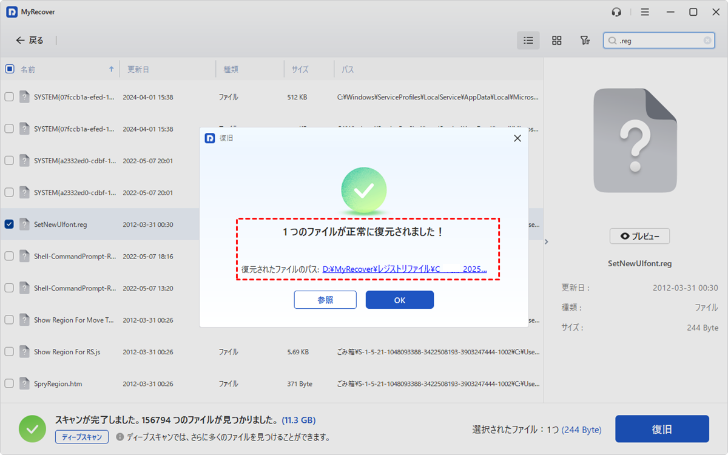Open the filter options icon
The width and height of the screenshot is (728, 455).
coord(584,41)
